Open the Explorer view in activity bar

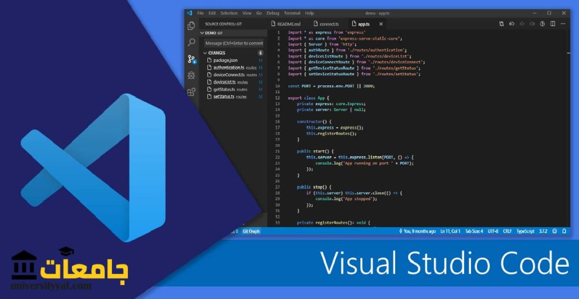[x=191, y=26]
